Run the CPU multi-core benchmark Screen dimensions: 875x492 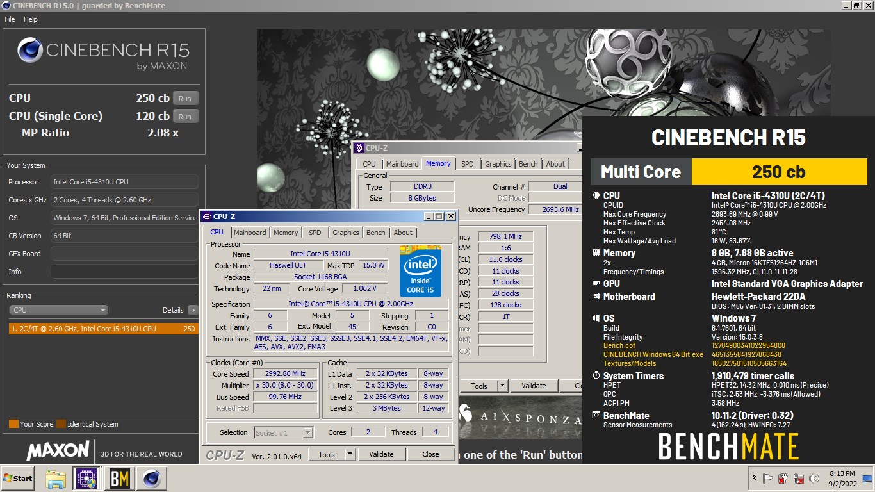tap(185, 99)
